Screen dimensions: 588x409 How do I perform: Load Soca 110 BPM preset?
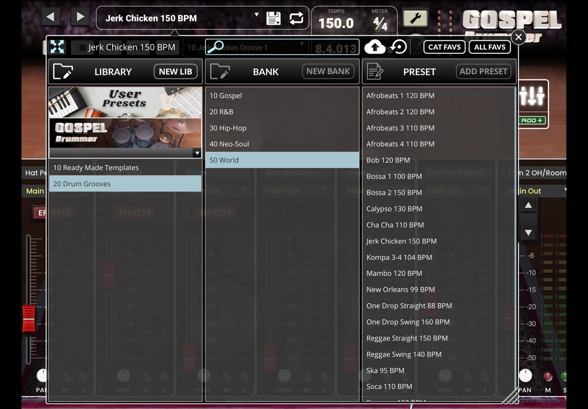(439, 387)
